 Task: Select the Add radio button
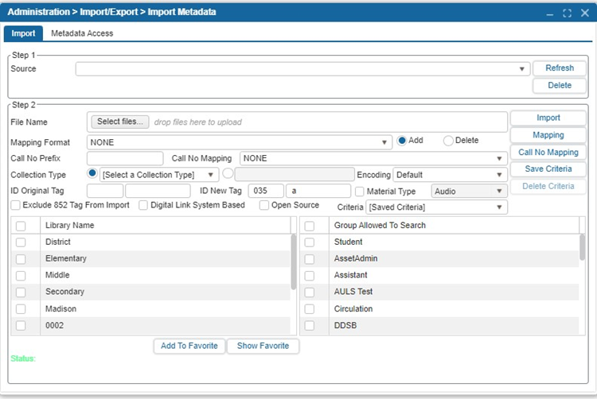pos(402,141)
